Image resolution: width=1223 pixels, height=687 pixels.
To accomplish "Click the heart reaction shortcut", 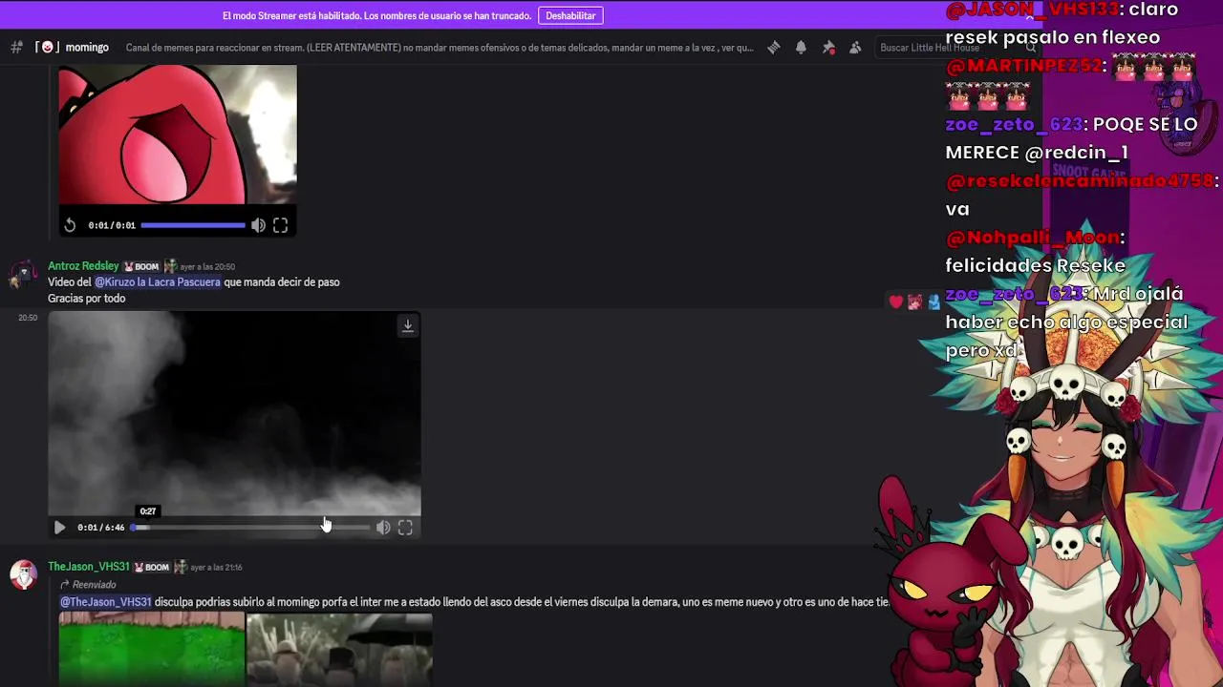I will tap(895, 302).
